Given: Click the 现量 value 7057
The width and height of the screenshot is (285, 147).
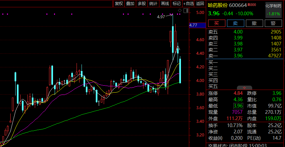Looking at the screenshot, I should click(237, 112).
